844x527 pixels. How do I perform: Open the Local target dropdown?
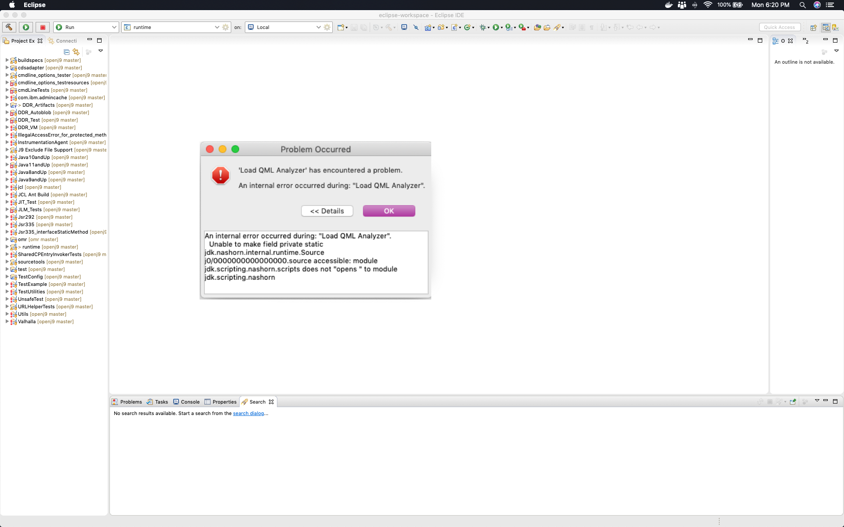(318, 27)
